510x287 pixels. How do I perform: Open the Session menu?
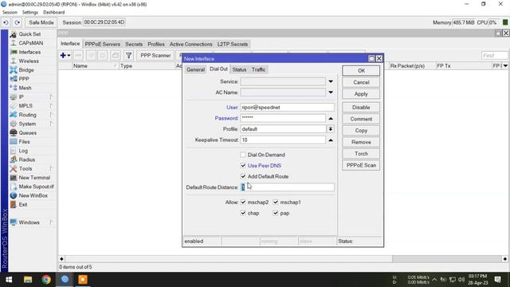[10, 12]
